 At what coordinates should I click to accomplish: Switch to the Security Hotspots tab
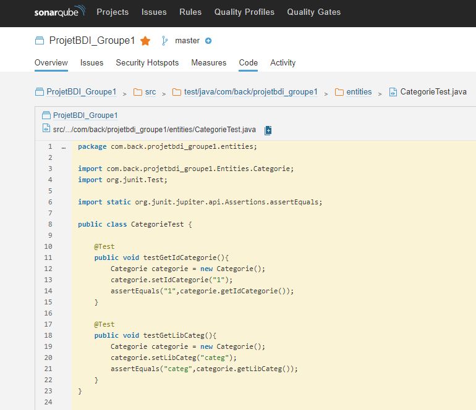pos(147,63)
